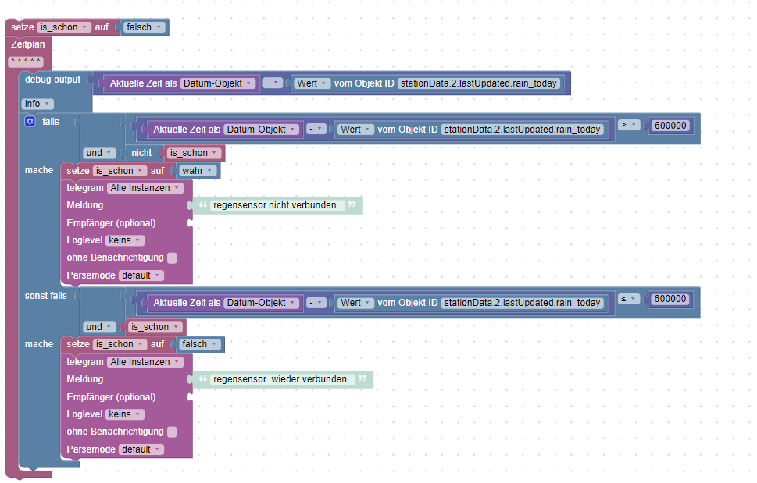The width and height of the screenshot is (757, 483).
Task: Click 'Empfänger (optional)' label in second telegram block
Action: pyautogui.click(x=111, y=397)
